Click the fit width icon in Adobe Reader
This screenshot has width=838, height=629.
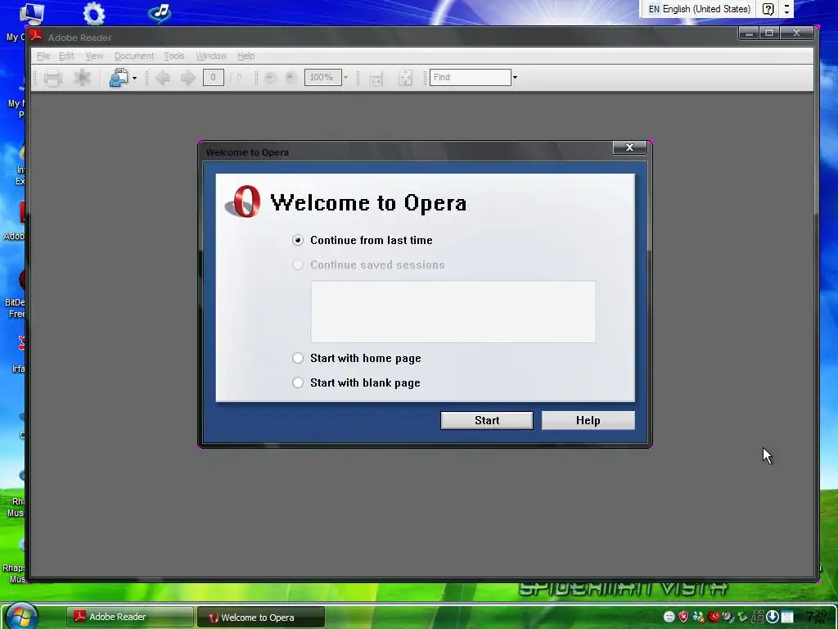[376, 78]
